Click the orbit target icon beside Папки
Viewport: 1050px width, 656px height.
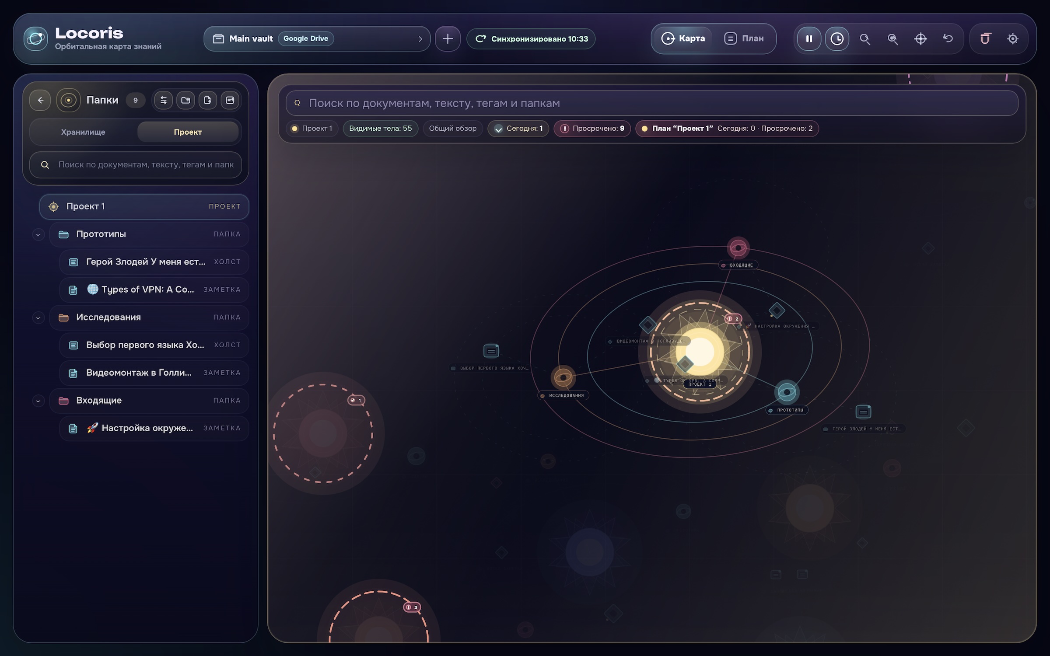pyautogui.click(x=68, y=100)
